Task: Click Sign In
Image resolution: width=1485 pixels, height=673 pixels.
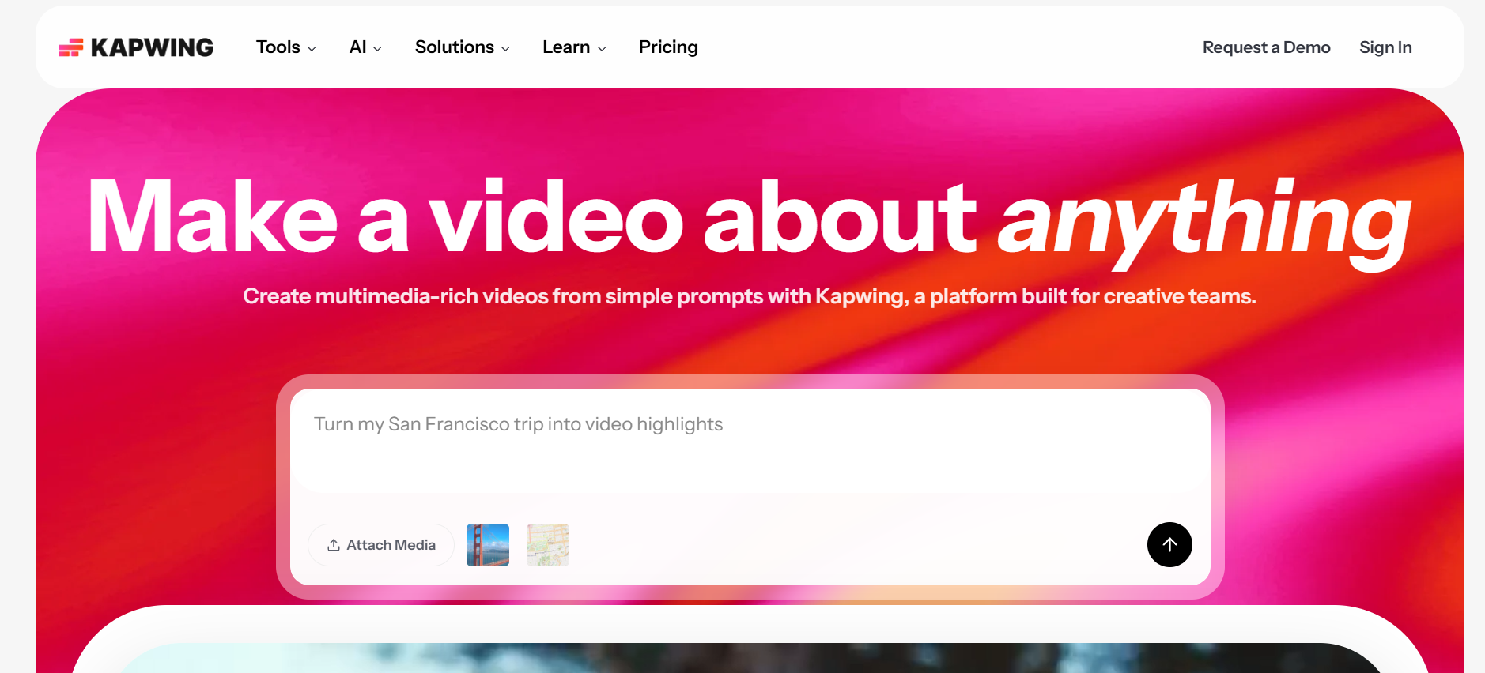Action: pyautogui.click(x=1385, y=47)
